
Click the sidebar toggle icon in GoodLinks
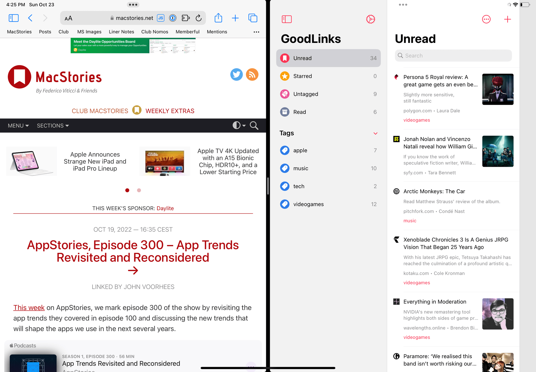click(286, 19)
